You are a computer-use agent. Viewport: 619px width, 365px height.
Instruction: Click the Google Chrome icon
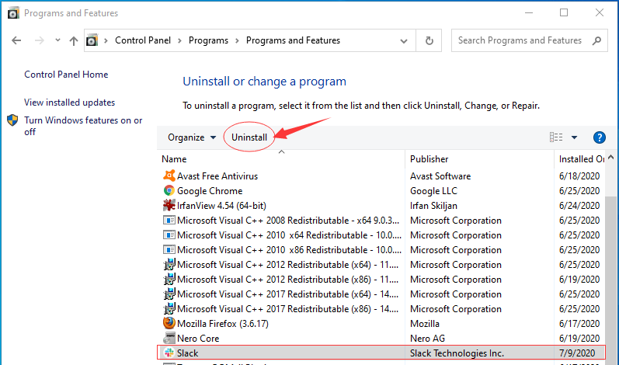[x=169, y=190]
